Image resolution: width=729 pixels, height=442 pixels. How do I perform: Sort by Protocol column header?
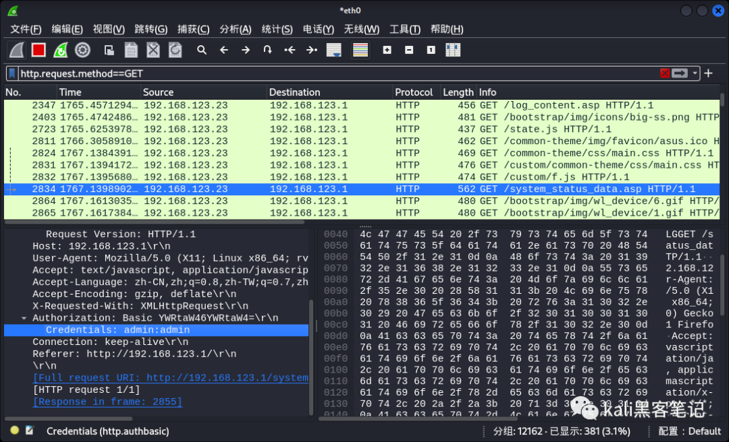click(416, 92)
